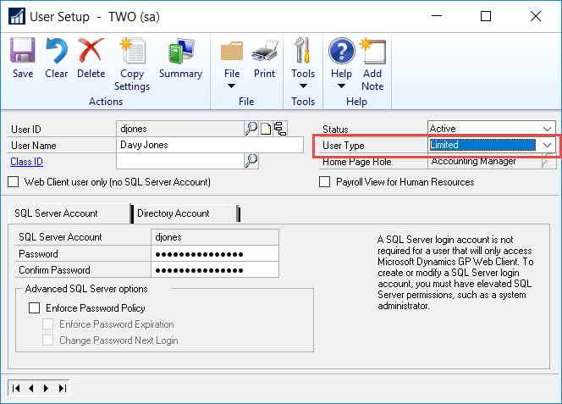Image resolution: width=562 pixels, height=404 pixels.
Task: Maximize the User Setup window
Action: click(x=486, y=16)
